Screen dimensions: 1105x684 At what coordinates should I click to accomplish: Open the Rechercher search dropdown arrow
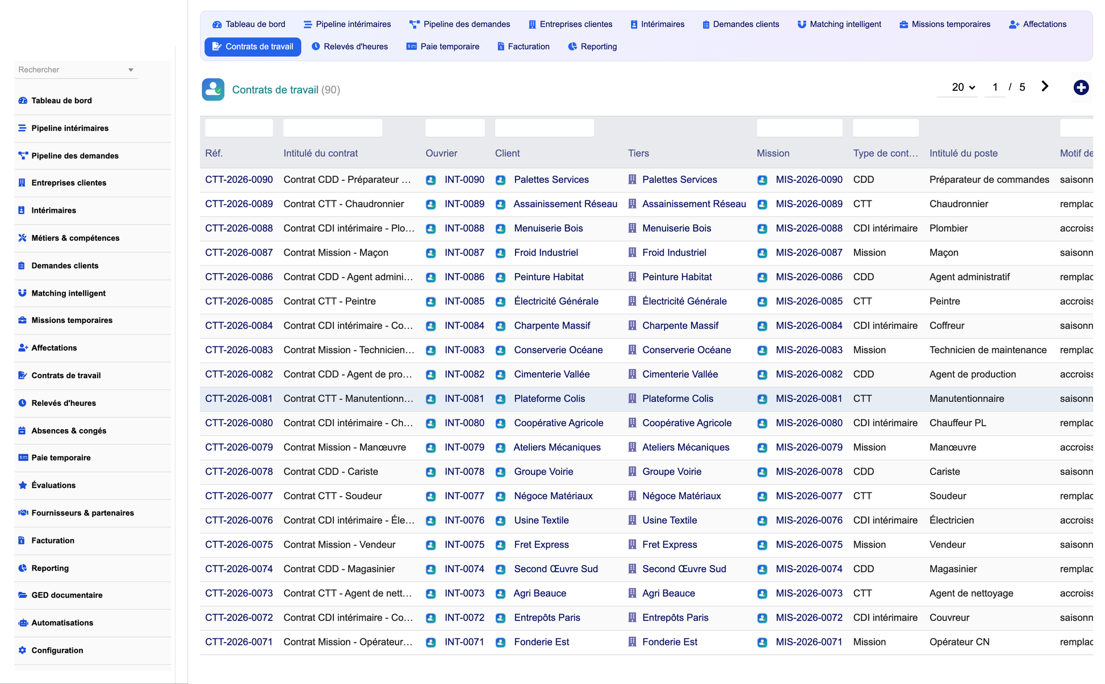[x=131, y=70]
